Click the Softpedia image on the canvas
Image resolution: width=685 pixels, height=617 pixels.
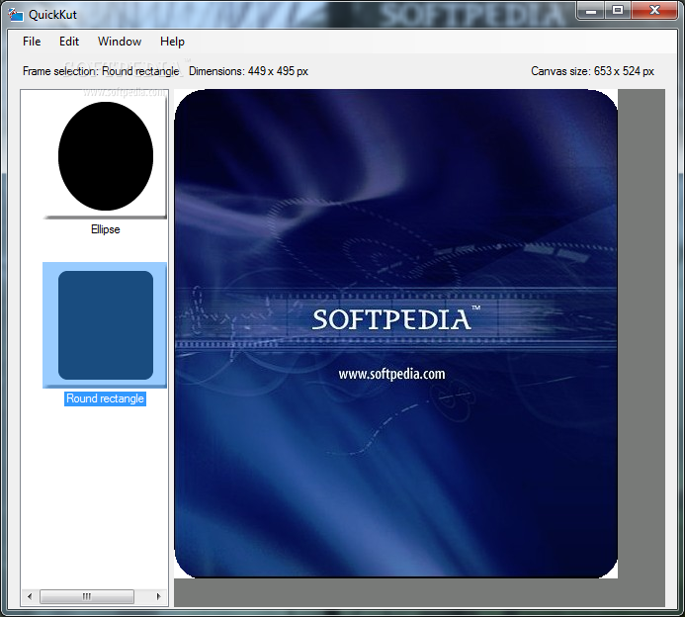point(395,334)
